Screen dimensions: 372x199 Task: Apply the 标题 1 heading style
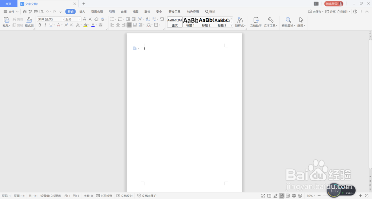click(x=190, y=22)
